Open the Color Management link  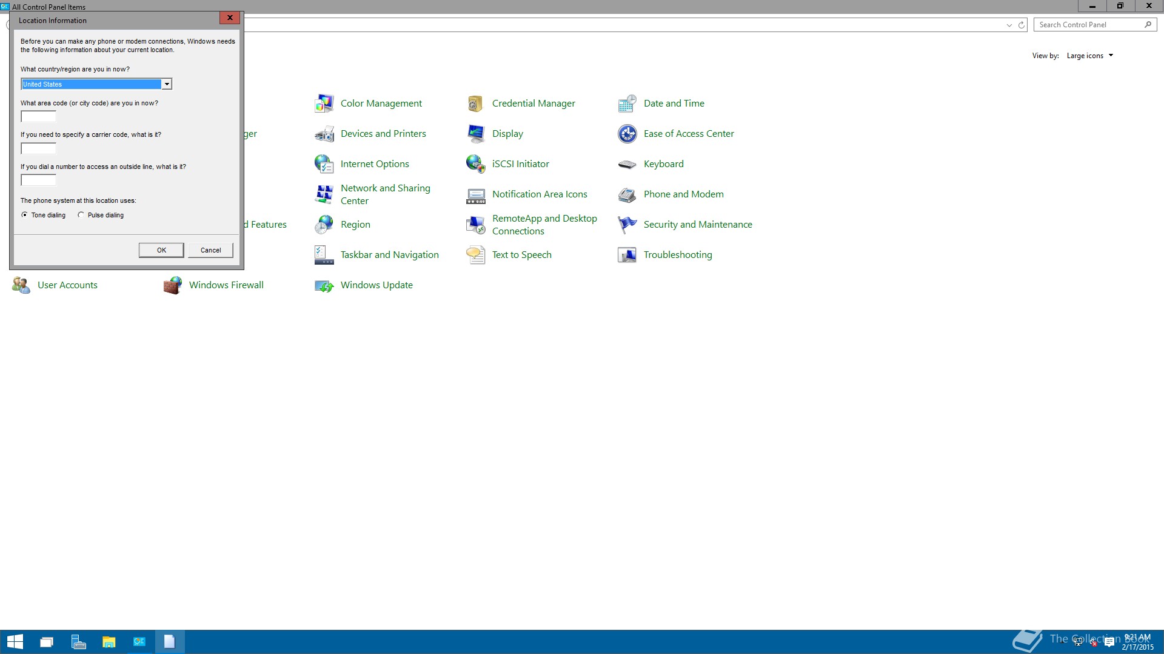pos(381,104)
